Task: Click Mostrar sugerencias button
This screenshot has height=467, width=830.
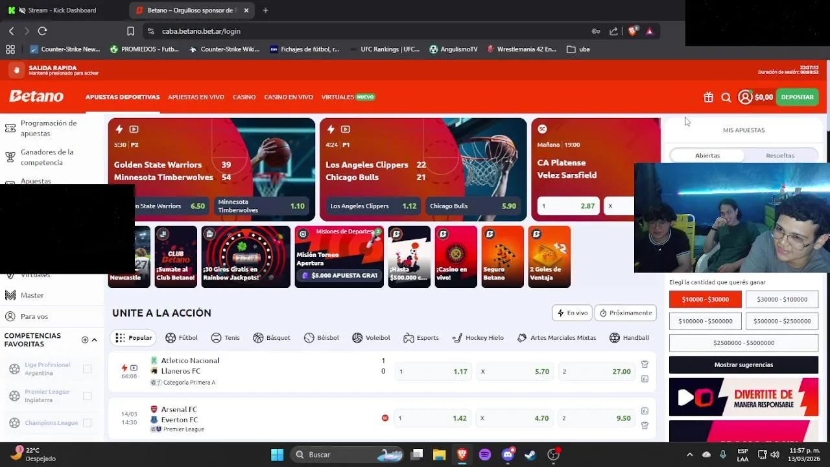Action: click(744, 365)
